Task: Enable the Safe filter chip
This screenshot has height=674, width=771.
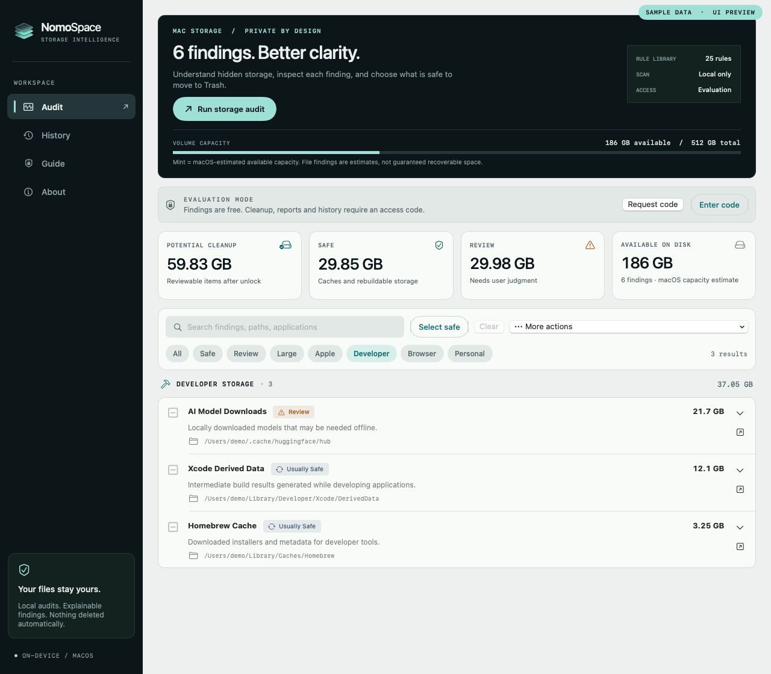Action: point(208,354)
